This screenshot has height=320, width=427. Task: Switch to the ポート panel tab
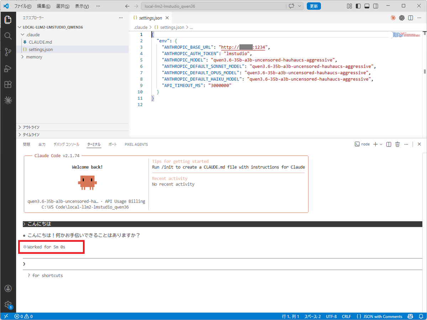click(112, 144)
